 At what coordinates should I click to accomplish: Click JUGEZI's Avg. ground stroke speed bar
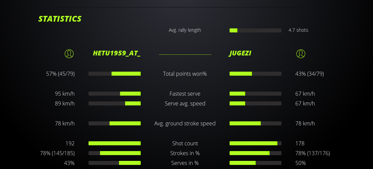255,123
